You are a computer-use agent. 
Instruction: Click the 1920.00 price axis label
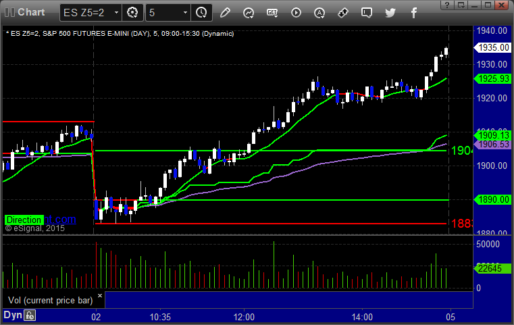(x=492, y=98)
